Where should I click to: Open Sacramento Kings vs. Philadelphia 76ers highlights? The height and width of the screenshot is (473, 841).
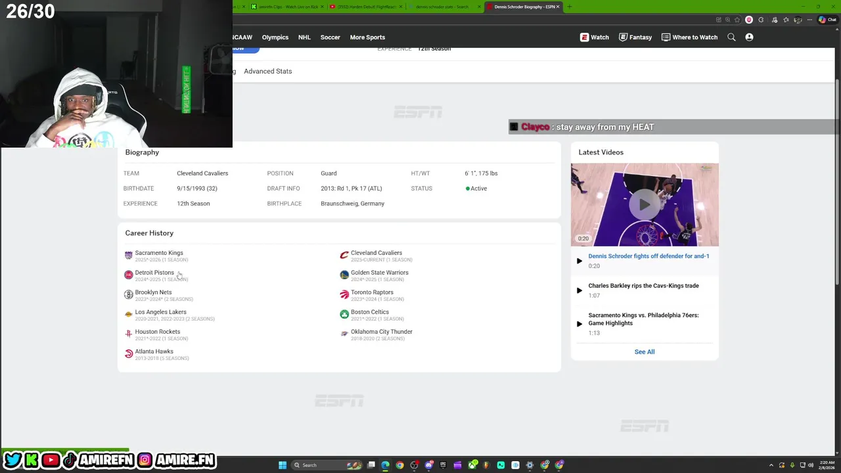643,319
